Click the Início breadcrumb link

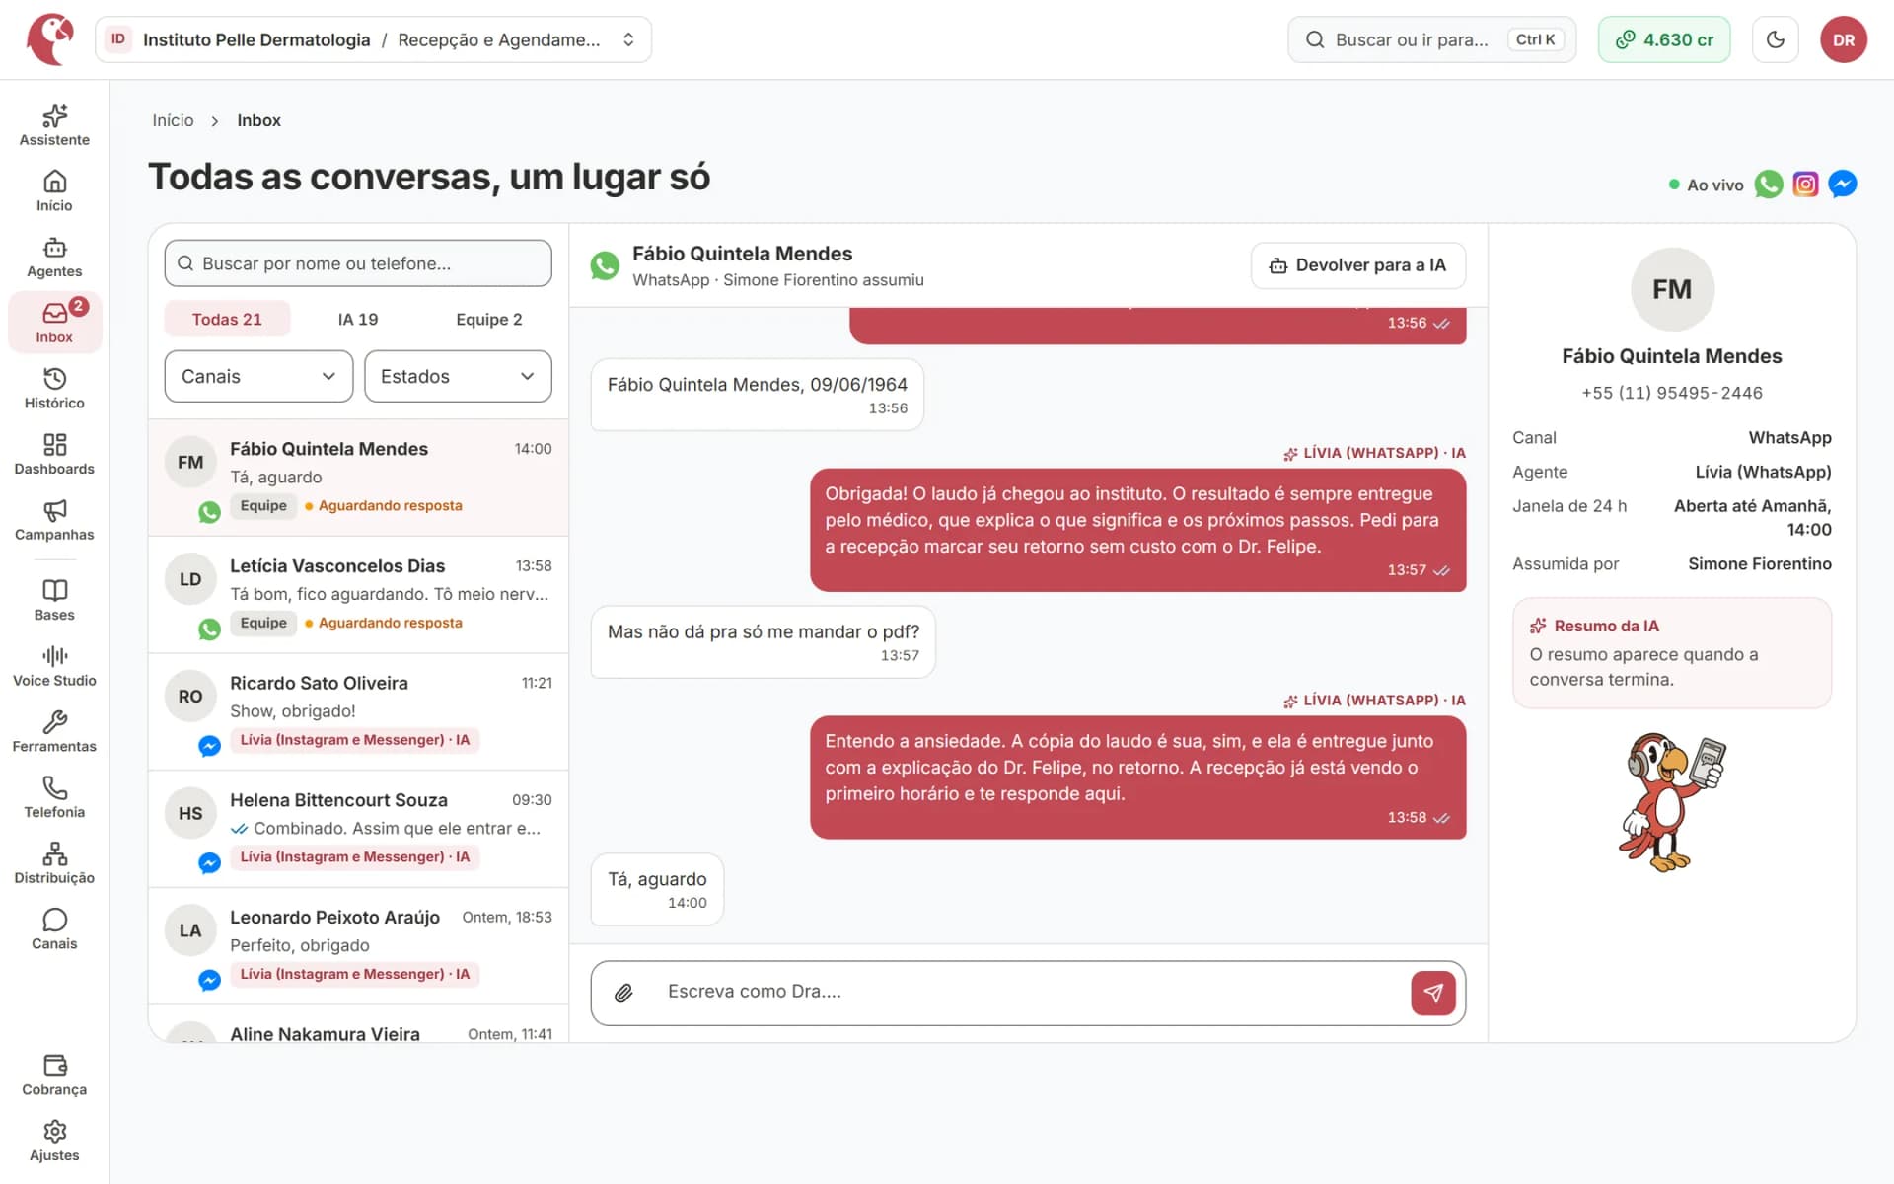tap(173, 120)
